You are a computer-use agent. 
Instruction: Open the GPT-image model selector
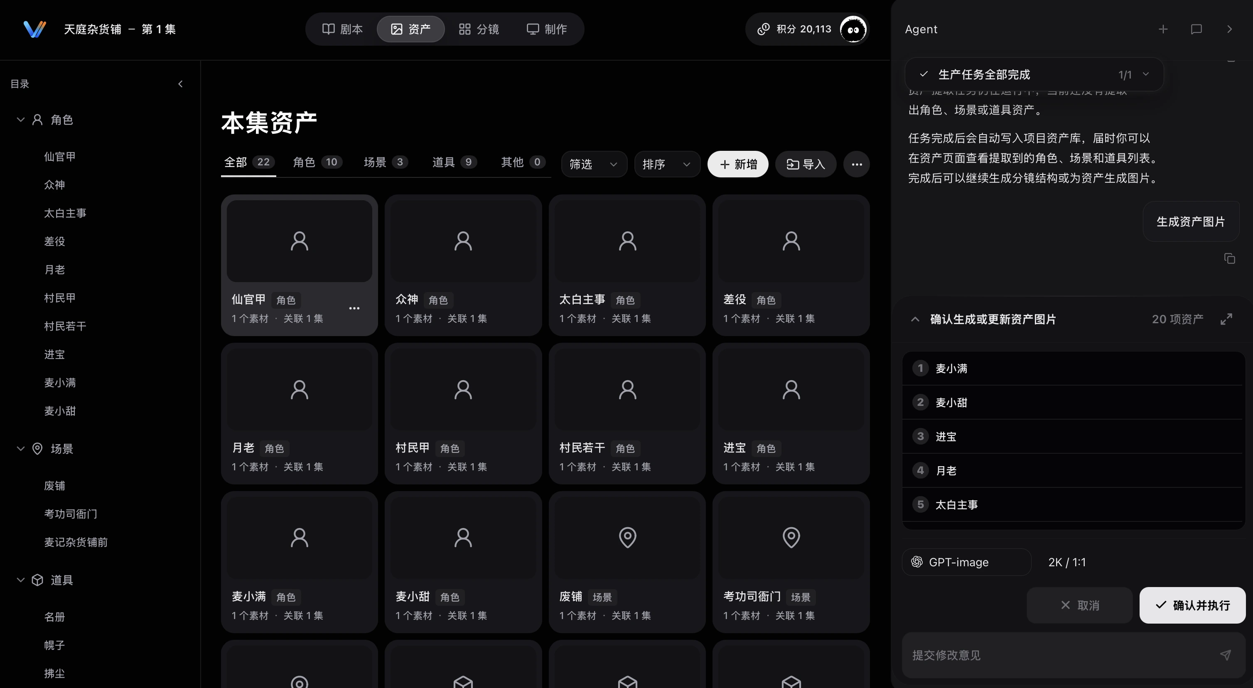[x=966, y=562]
